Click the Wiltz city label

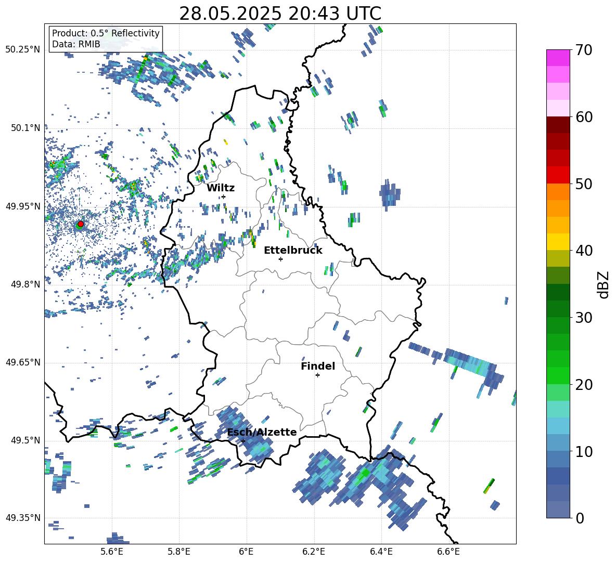[221, 188]
